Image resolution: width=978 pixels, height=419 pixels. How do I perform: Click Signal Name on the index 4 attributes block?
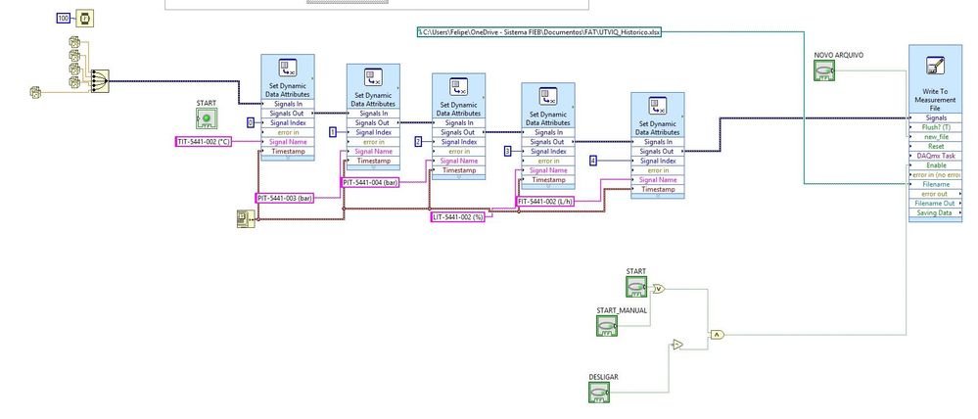pyautogui.click(x=658, y=179)
